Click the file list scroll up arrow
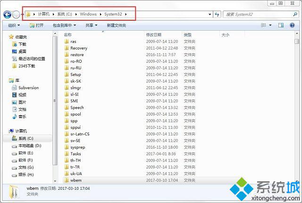This screenshot has height=203, width=302. tap(297, 34)
